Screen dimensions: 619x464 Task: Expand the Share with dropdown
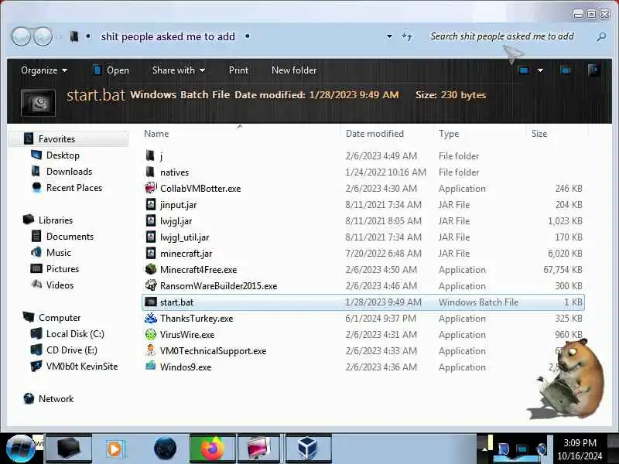(179, 70)
